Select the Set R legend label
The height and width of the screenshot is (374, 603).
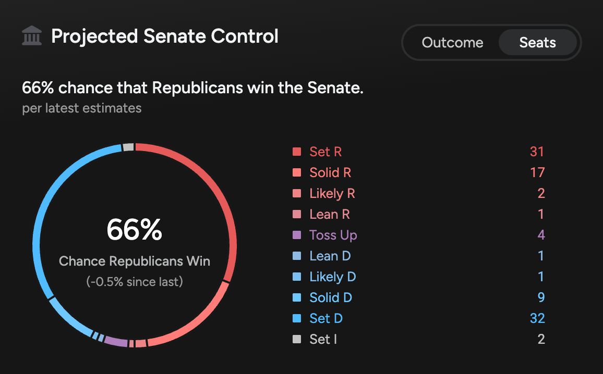325,152
